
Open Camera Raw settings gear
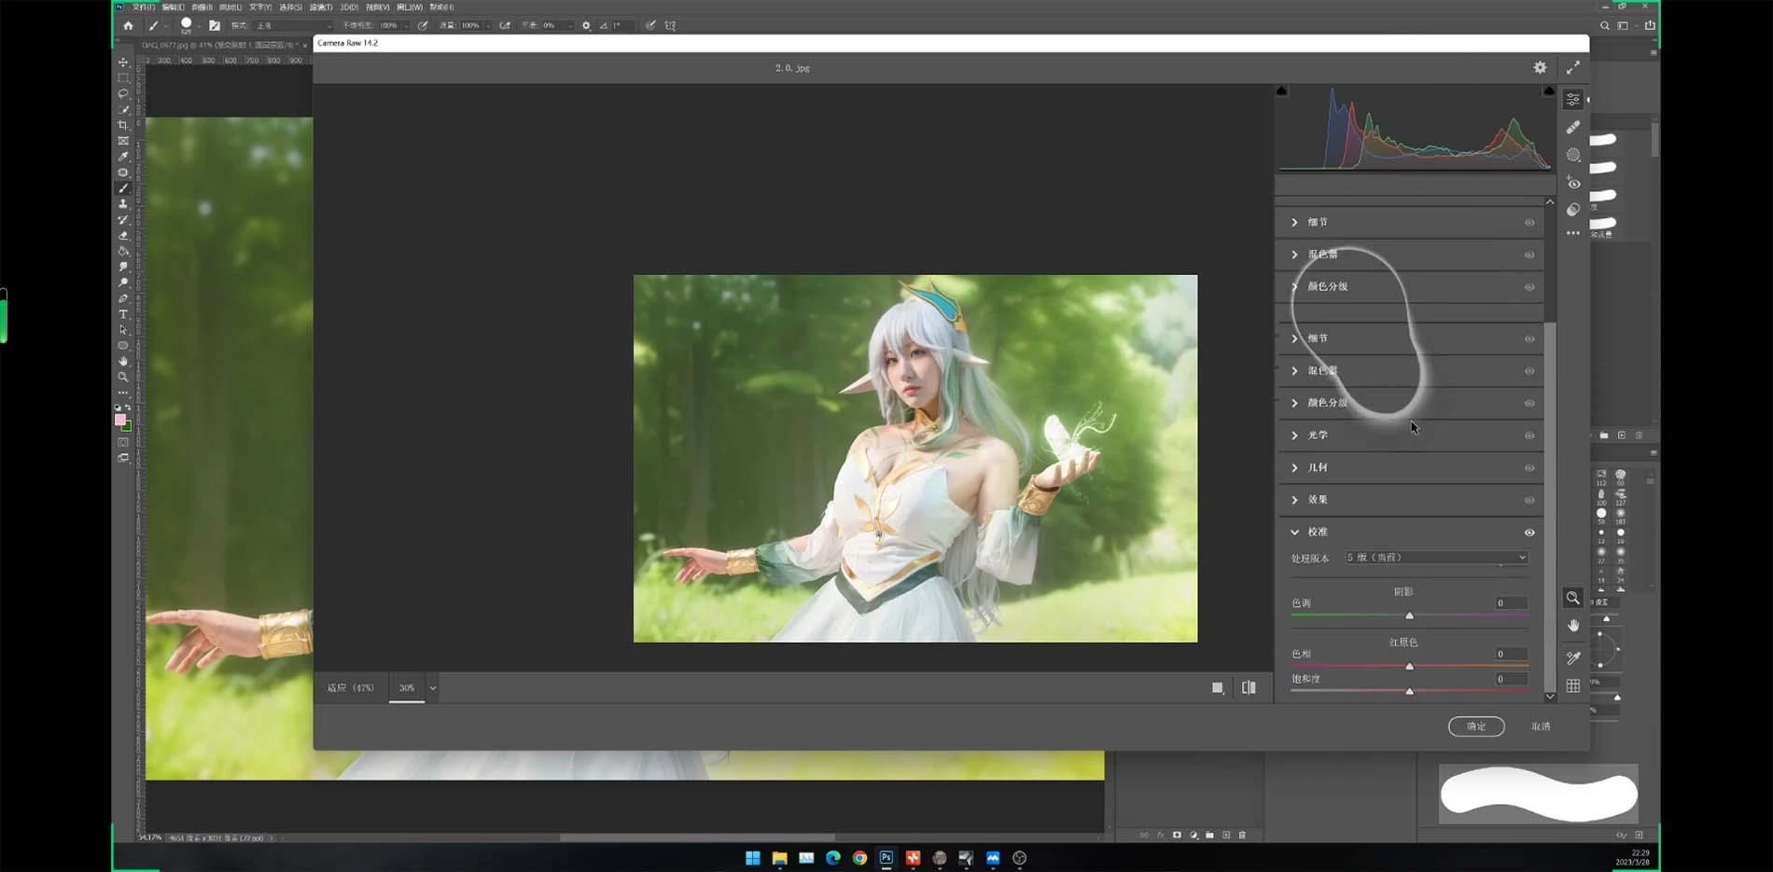(x=1540, y=67)
